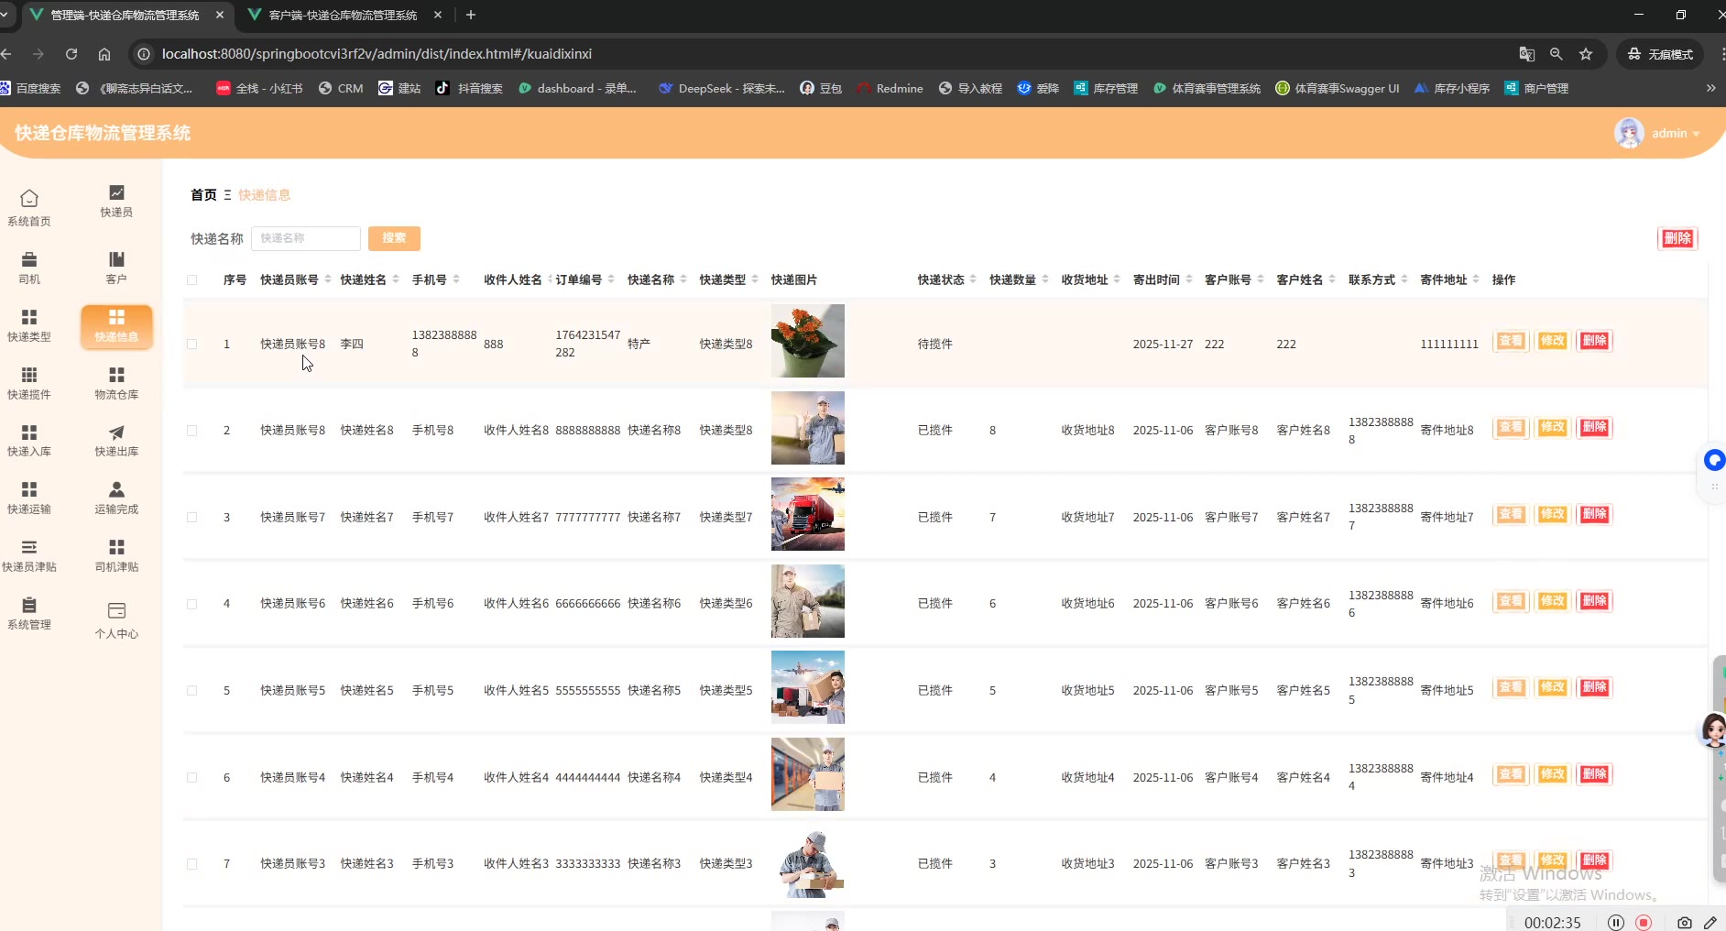Click the translate page icon in address bar
This screenshot has width=1726, height=931.
[1526, 54]
